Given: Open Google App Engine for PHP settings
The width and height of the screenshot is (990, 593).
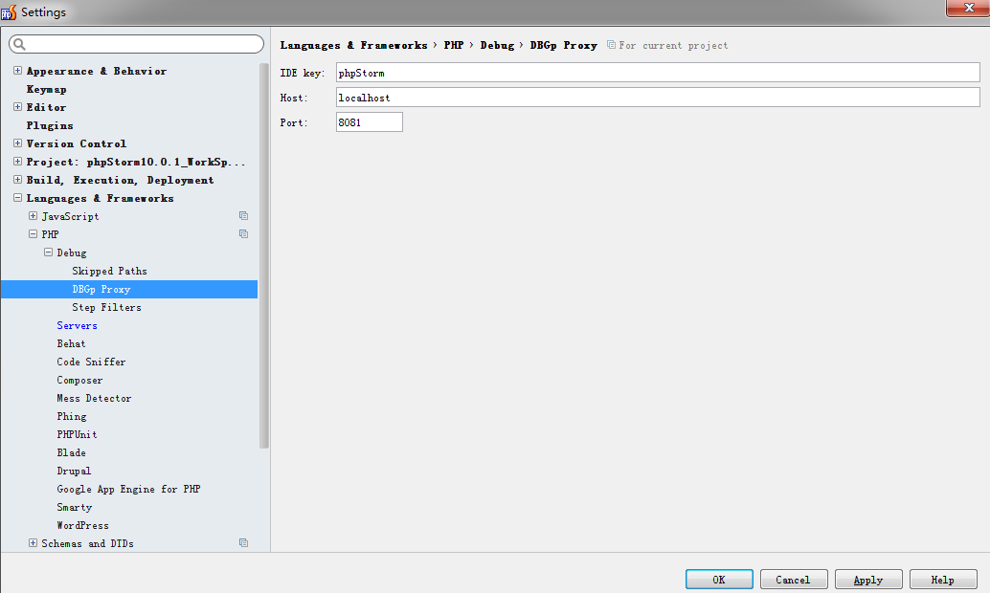Looking at the screenshot, I should coord(128,489).
